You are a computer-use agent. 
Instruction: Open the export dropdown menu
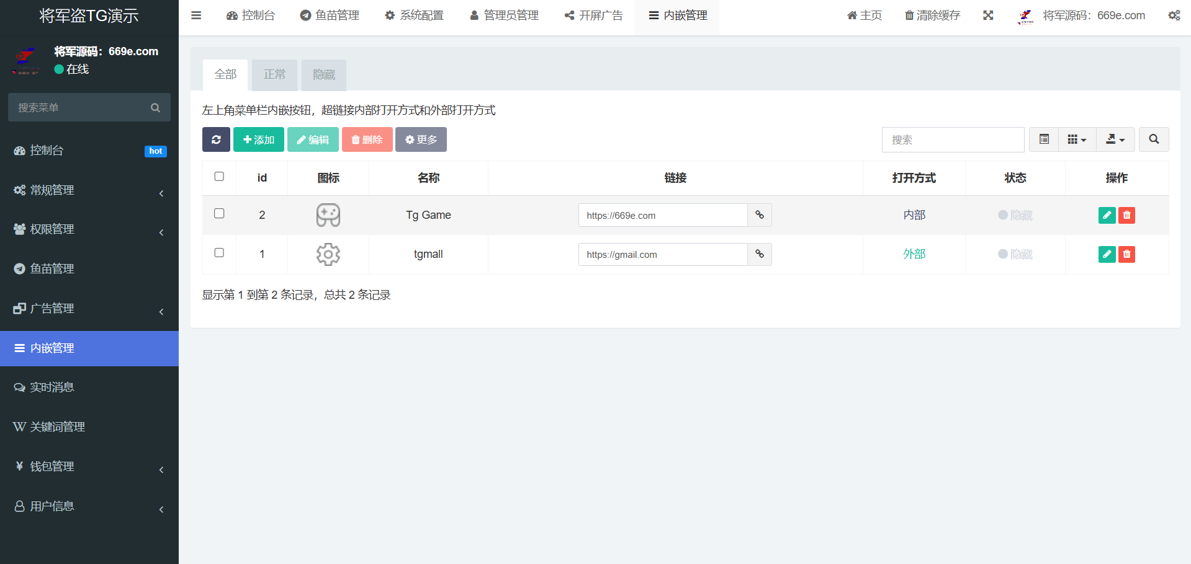[1115, 139]
